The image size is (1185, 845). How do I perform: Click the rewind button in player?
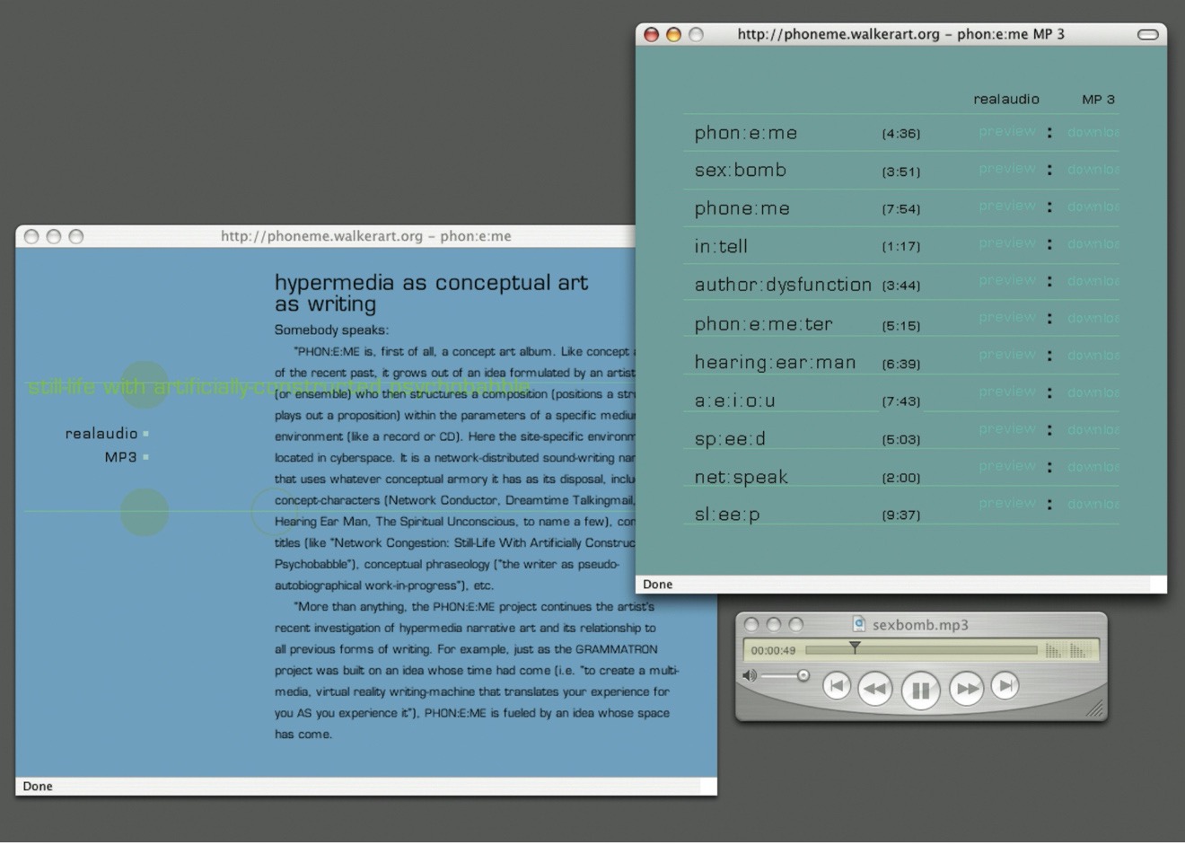(x=874, y=689)
